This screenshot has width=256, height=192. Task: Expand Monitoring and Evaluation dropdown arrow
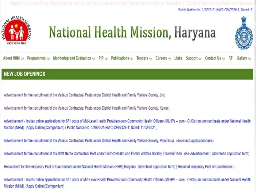[x=94, y=59]
